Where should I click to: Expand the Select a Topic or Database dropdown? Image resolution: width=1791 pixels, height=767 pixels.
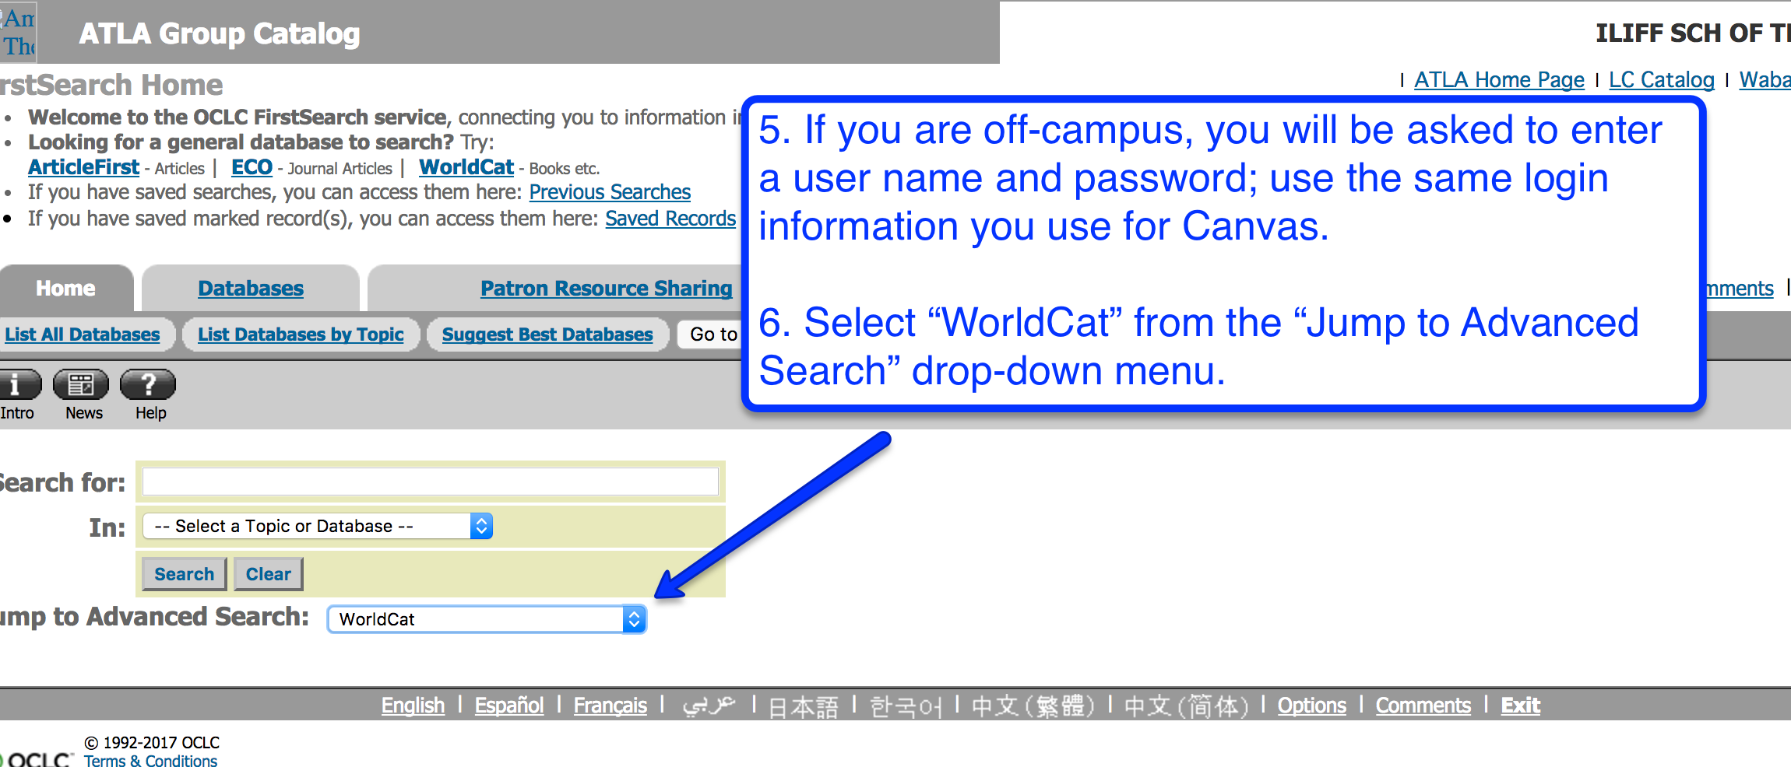(x=318, y=527)
